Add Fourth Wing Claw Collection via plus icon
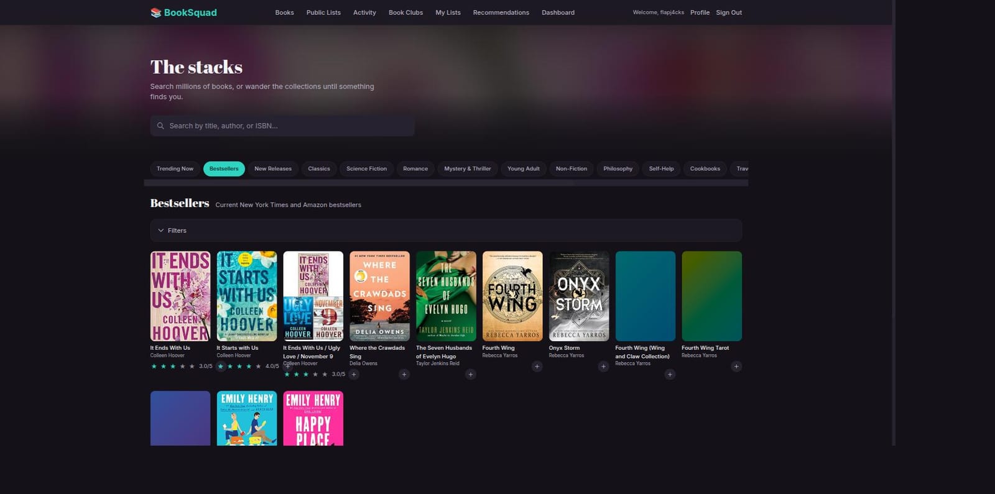995x494 pixels. (670, 374)
